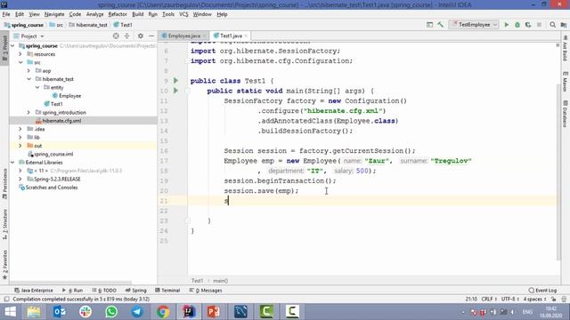570x320 pixels.
Task: Click the 4 spaces indent indicator
Action: 534,299
